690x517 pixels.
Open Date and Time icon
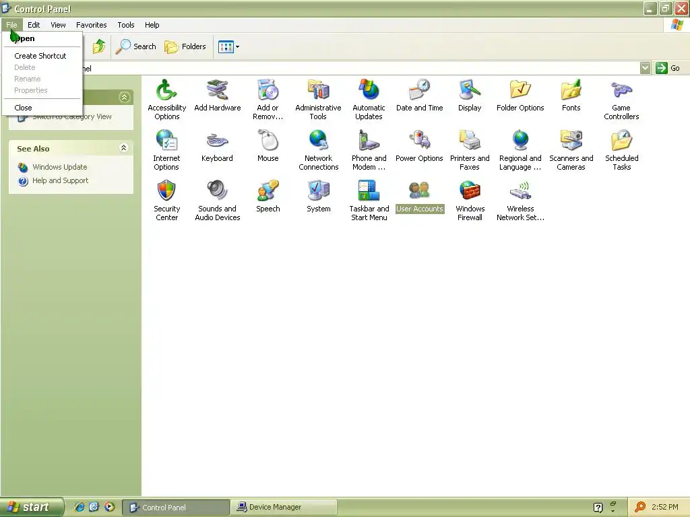point(419,90)
